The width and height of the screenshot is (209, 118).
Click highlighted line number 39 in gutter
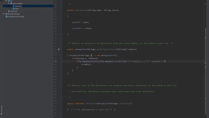point(55,61)
